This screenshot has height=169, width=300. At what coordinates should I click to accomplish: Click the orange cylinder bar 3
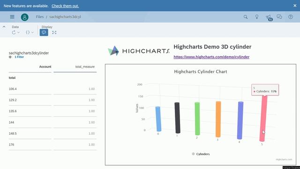218,119
